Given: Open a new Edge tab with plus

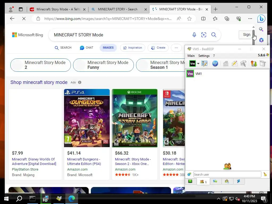Looking at the screenshot, I should pyautogui.click(x=215, y=9).
